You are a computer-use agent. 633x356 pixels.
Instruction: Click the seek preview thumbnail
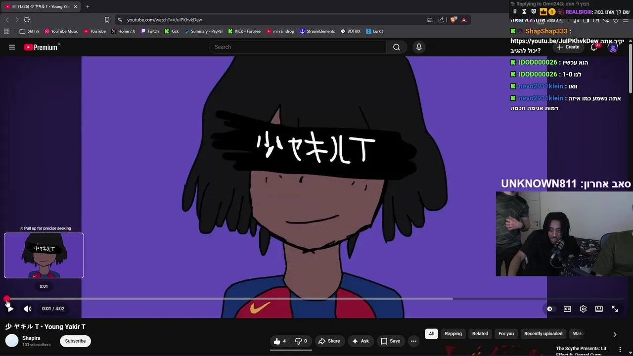pos(44,255)
